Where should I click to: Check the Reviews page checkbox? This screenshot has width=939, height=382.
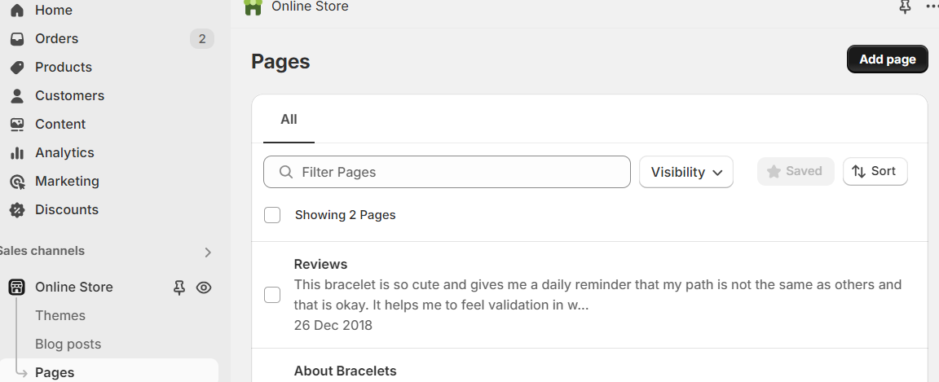click(272, 295)
